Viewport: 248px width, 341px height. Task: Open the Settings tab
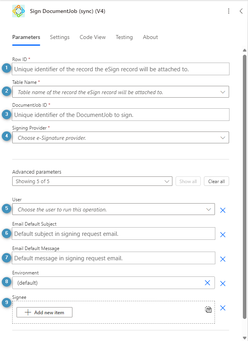click(60, 37)
